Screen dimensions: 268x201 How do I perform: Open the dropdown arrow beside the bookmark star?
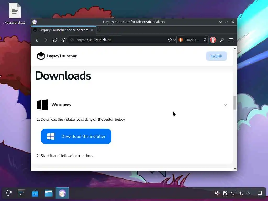[174, 40]
